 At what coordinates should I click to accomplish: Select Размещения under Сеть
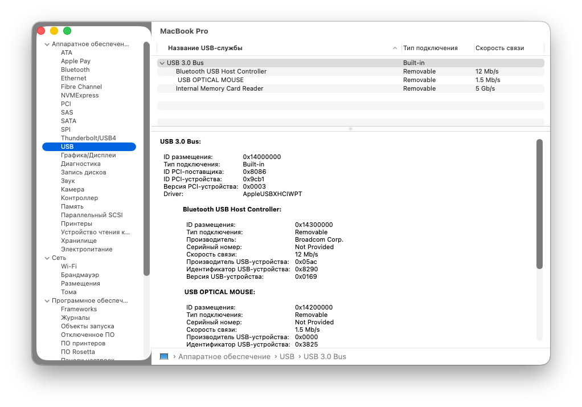[x=80, y=284]
